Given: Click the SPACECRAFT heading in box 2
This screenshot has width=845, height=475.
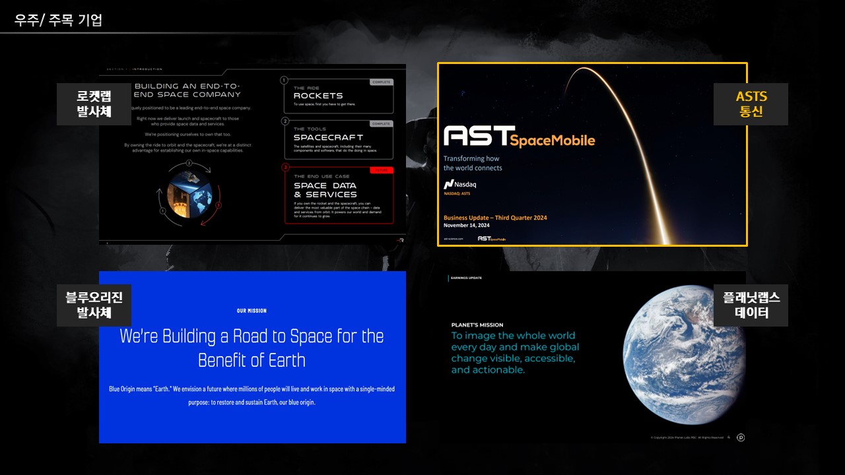Looking at the screenshot, I should pyautogui.click(x=328, y=137).
